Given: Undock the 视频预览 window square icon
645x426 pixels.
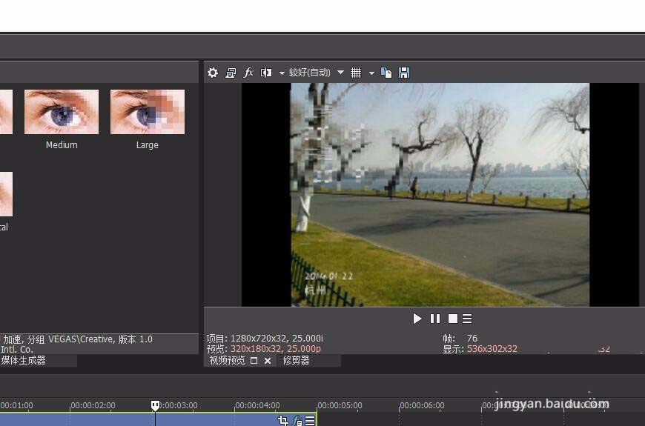Looking at the screenshot, I should pyautogui.click(x=254, y=361).
